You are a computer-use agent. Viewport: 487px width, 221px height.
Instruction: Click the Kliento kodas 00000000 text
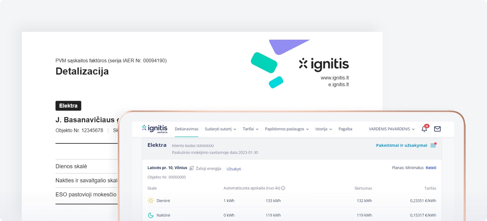click(193, 146)
